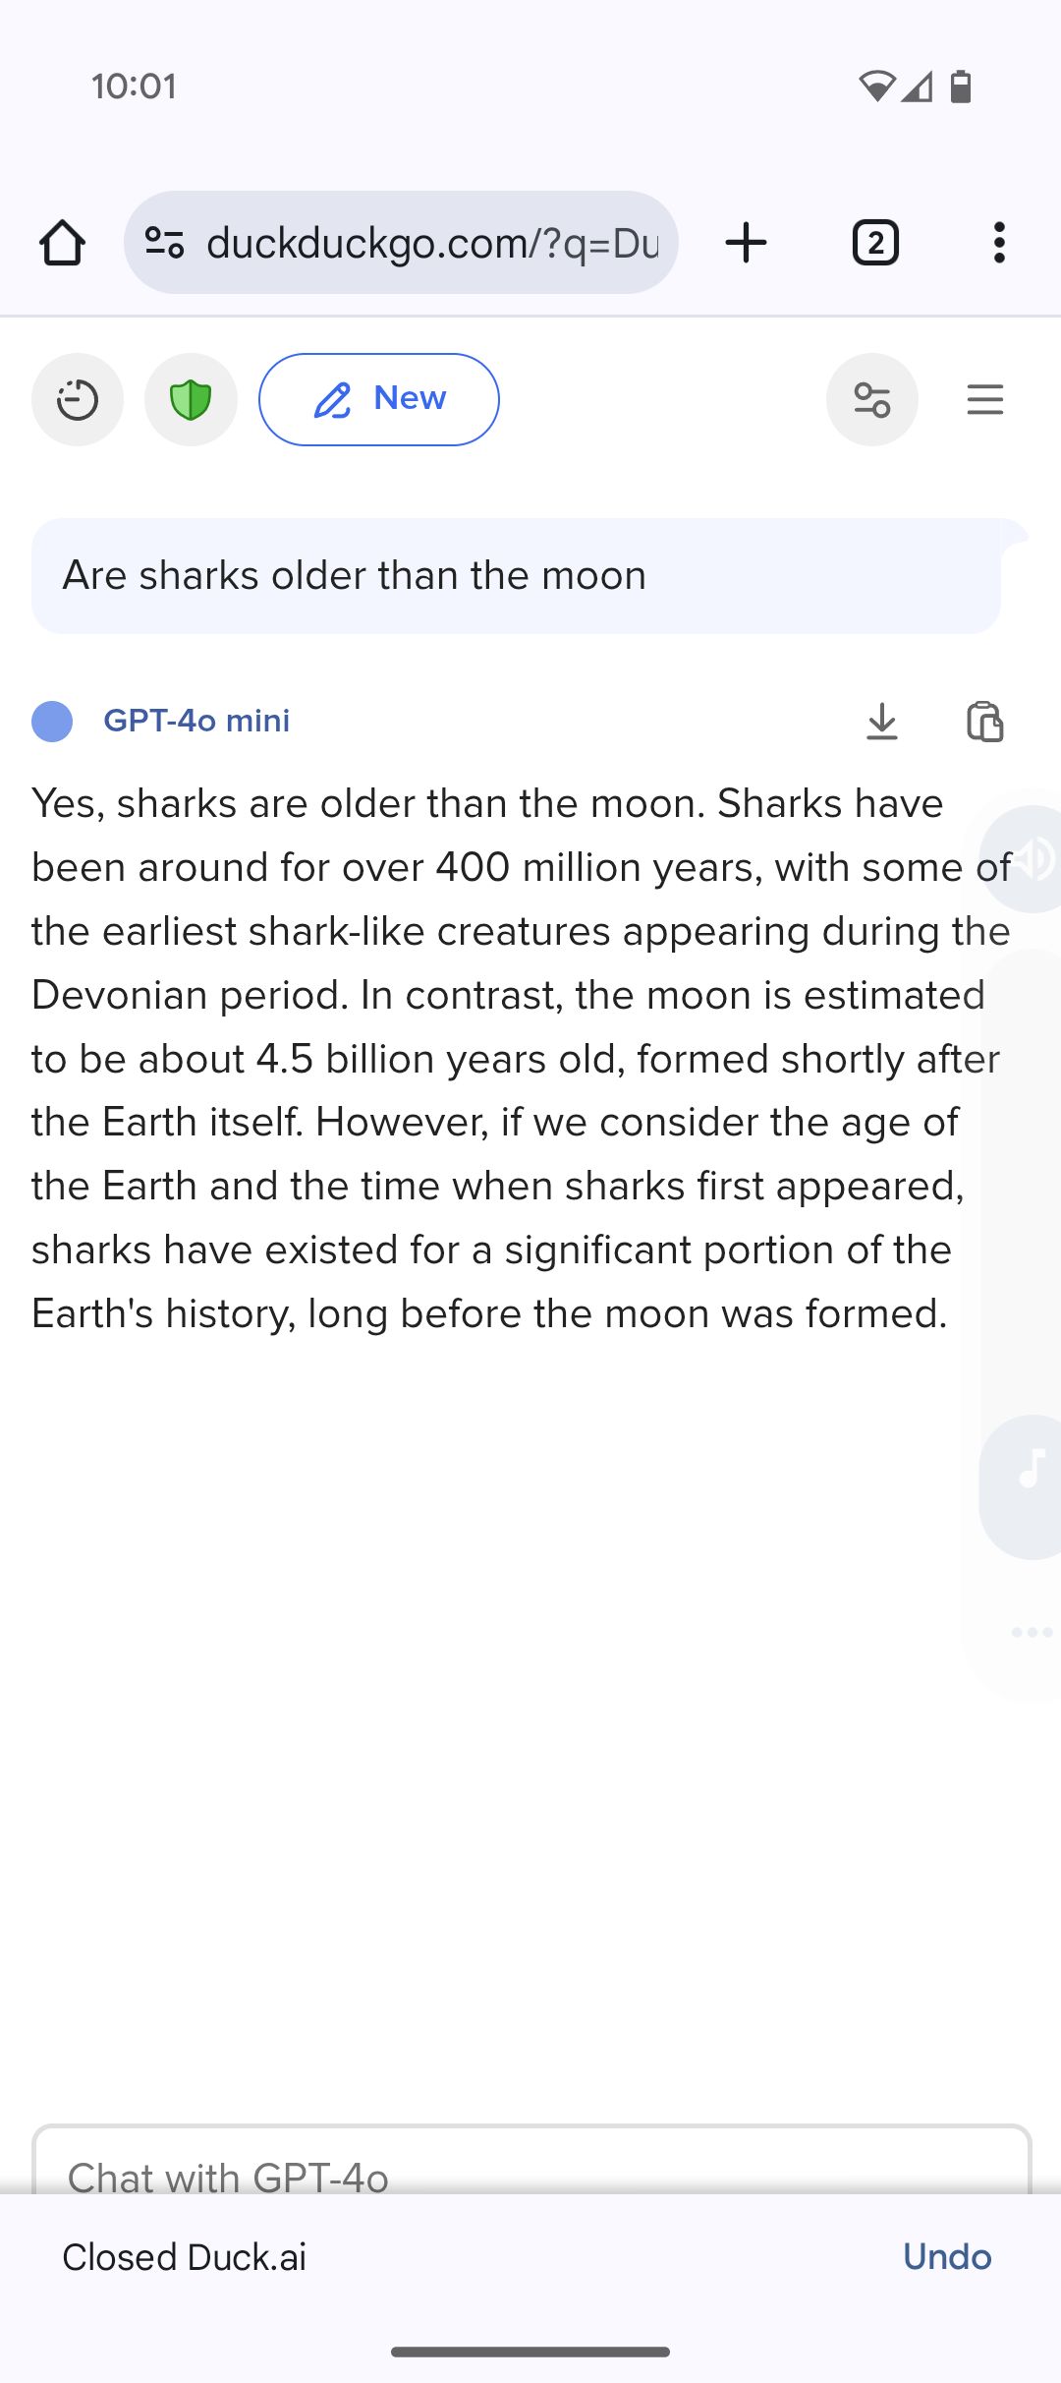This screenshot has height=2383, width=1061.
Task: Open chat model settings sliders icon
Action: click(872, 400)
